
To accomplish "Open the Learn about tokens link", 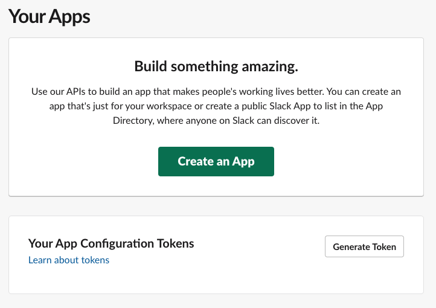I will coord(69,260).
